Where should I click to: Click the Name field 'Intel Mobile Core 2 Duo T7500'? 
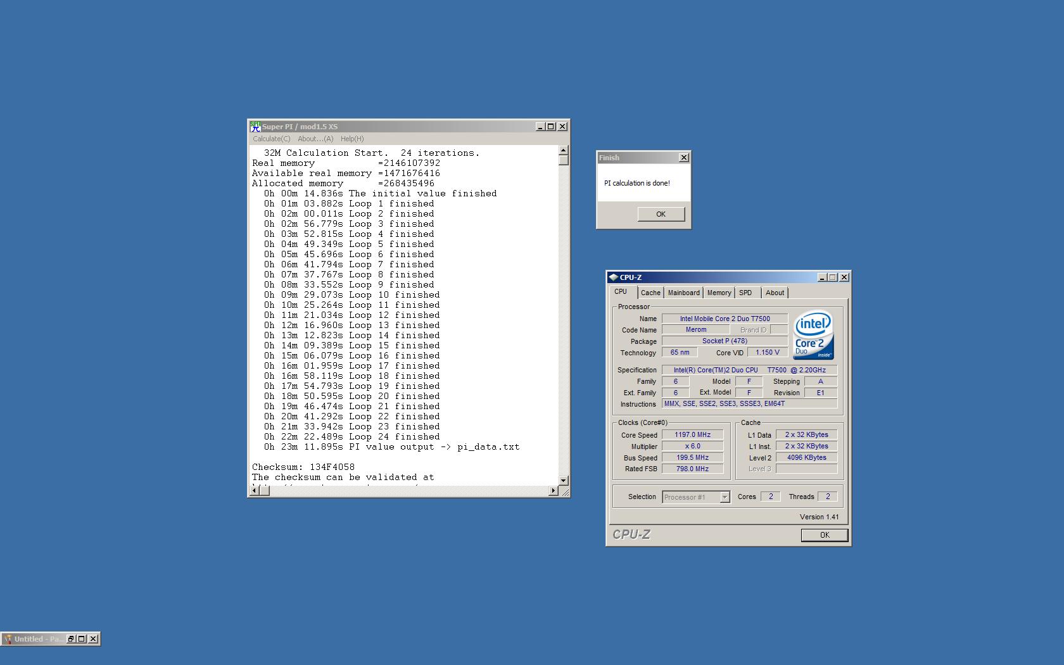click(x=725, y=319)
